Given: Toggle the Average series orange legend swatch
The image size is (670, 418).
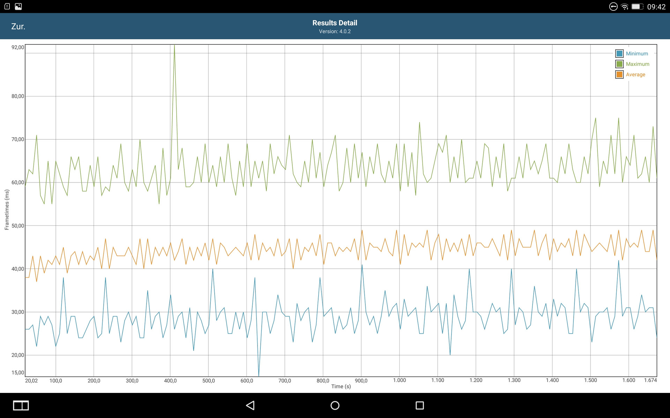Looking at the screenshot, I should coord(619,75).
